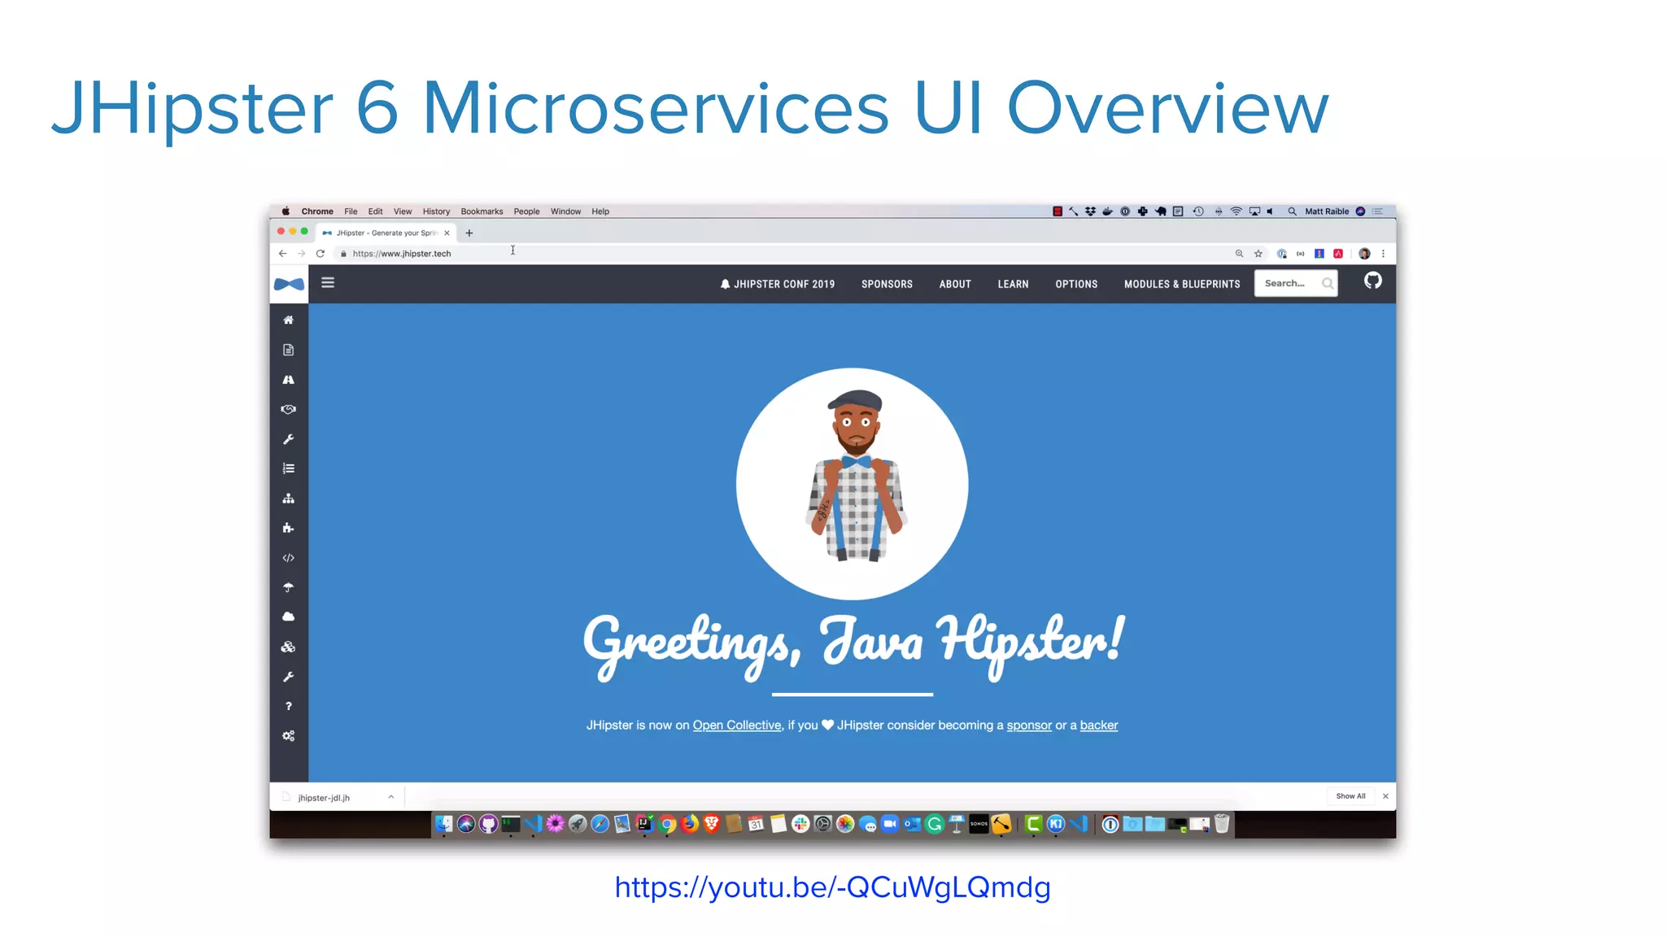Open the Learn nav item
1666x937 pixels.
(x=1013, y=284)
